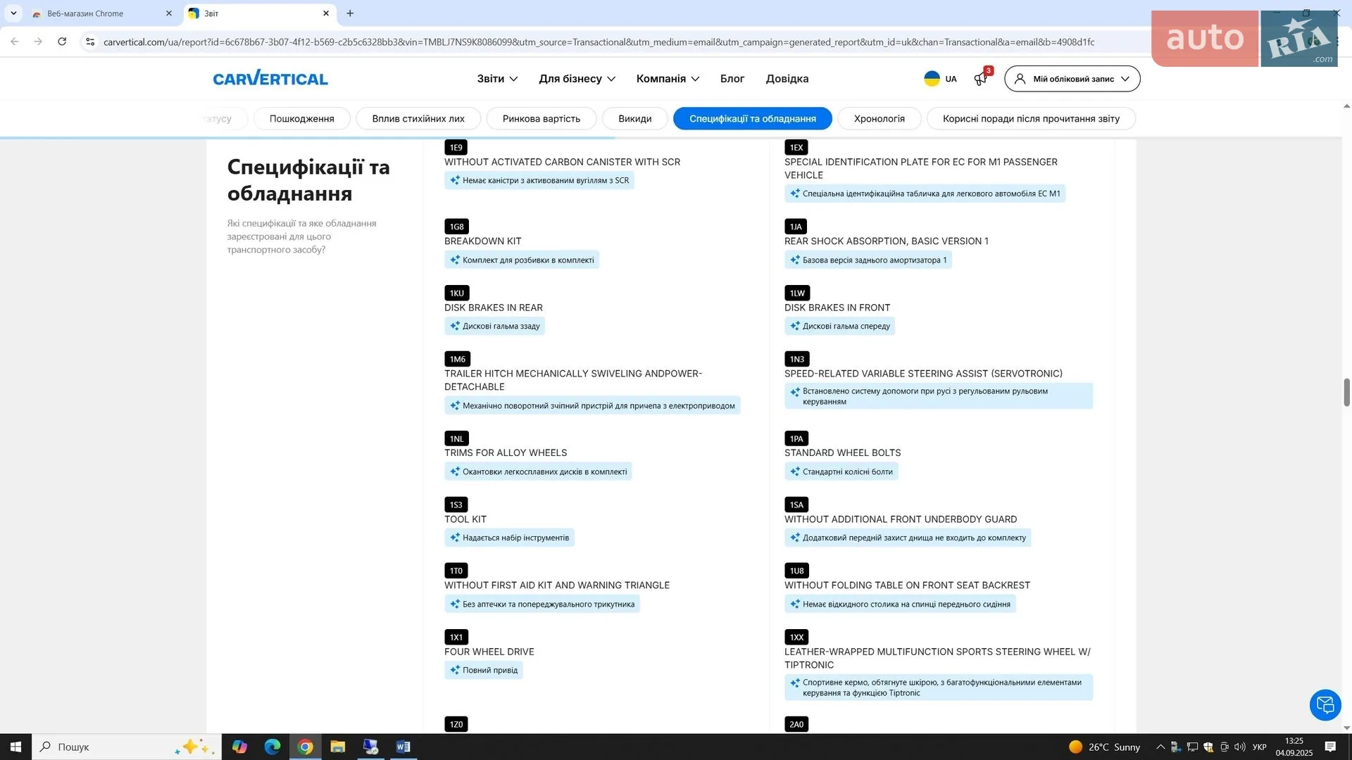Screen dimensions: 1352x760
Task: Open Мій обліковий запис account menu
Action: pyautogui.click(x=1072, y=79)
